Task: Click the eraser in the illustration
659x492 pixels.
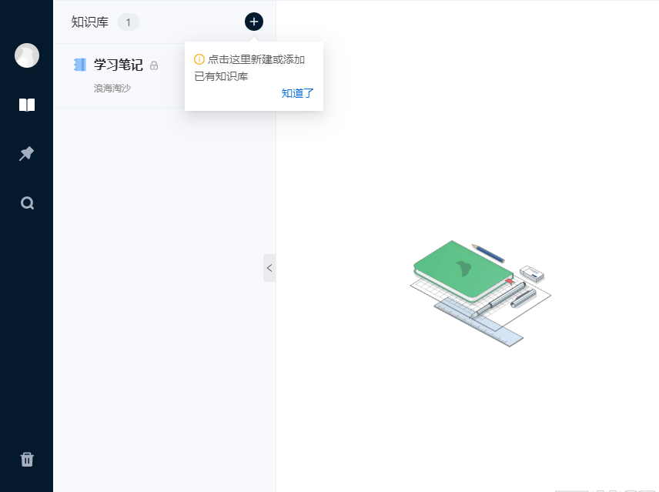Action: pyautogui.click(x=532, y=273)
